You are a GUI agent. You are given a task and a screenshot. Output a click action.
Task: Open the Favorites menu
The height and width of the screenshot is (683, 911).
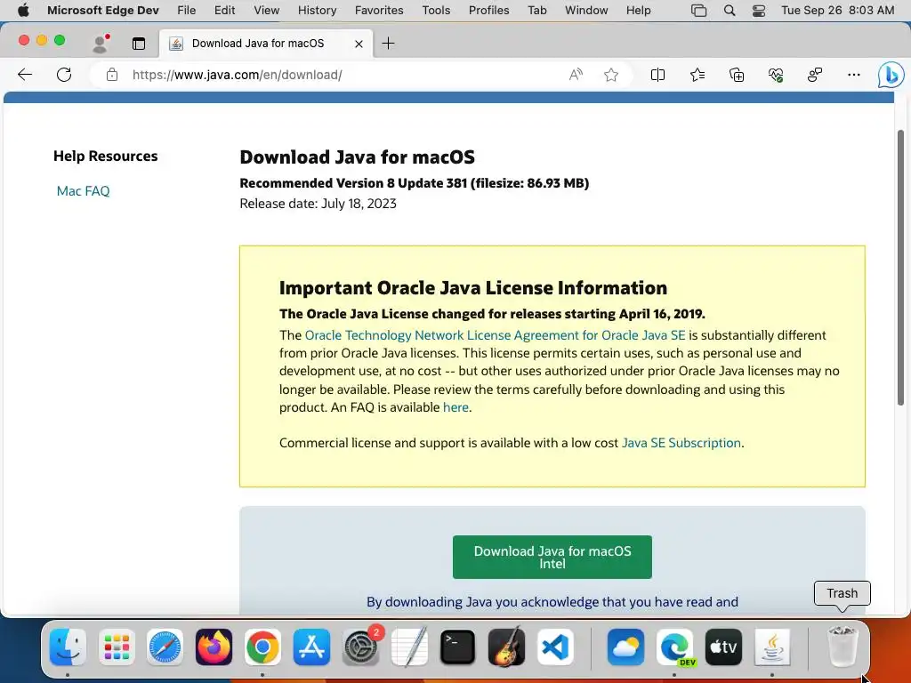[379, 10]
